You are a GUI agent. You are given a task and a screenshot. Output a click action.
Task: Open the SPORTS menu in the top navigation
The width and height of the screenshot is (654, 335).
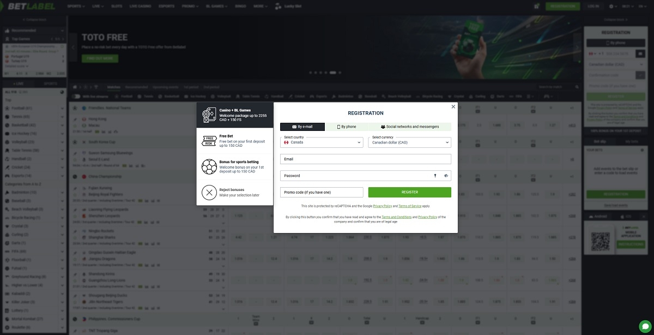[x=75, y=7]
